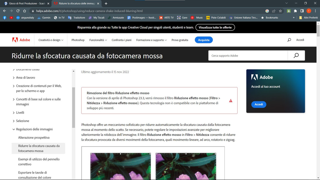
Task: Expand the Area di lavoro section
Action: click(24, 77)
